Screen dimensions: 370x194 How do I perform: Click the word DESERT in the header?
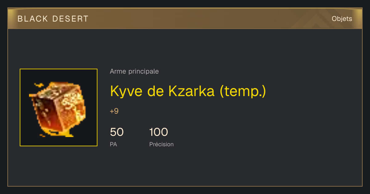coord(71,19)
